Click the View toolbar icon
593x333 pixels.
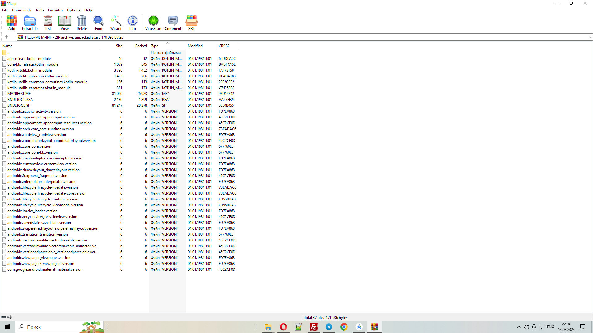pyautogui.click(x=65, y=23)
